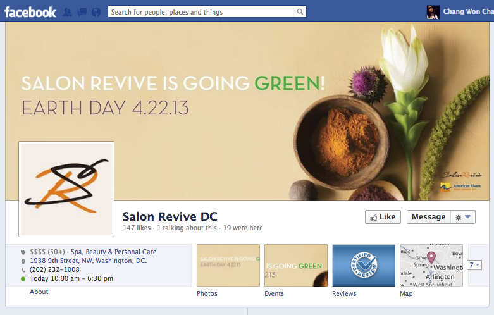Click the '1 talking about this' text
Viewport: 494px width, 315px height.
187,228
